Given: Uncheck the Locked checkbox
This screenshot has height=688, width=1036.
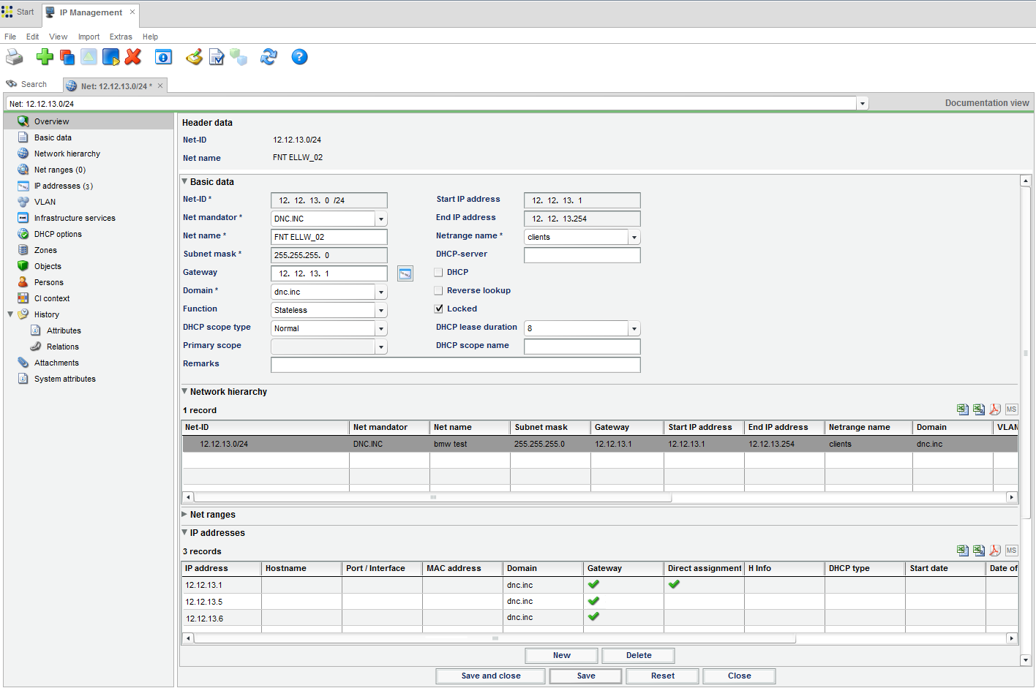Looking at the screenshot, I should point(439,309).
